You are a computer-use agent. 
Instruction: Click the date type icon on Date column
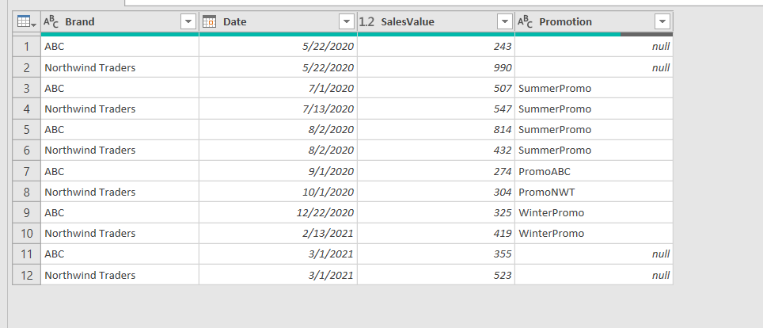click(209, 21)
